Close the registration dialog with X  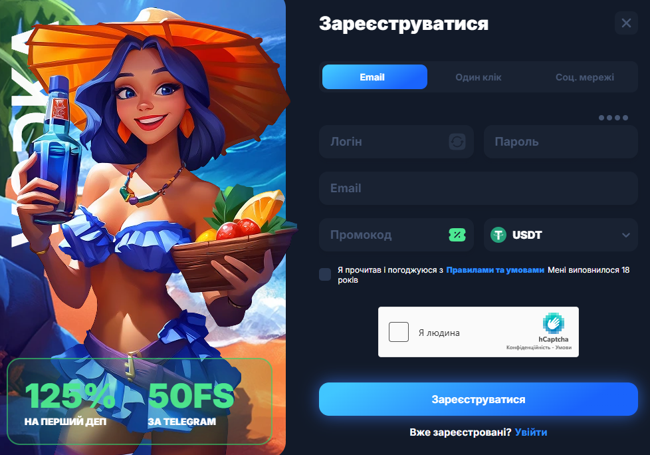[626, 23]
